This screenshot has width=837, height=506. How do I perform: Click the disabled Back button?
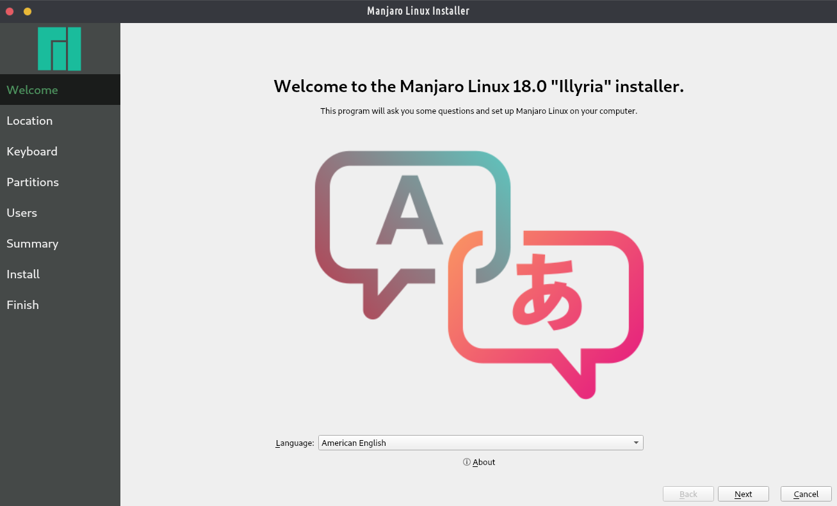[x=688, y=494]
